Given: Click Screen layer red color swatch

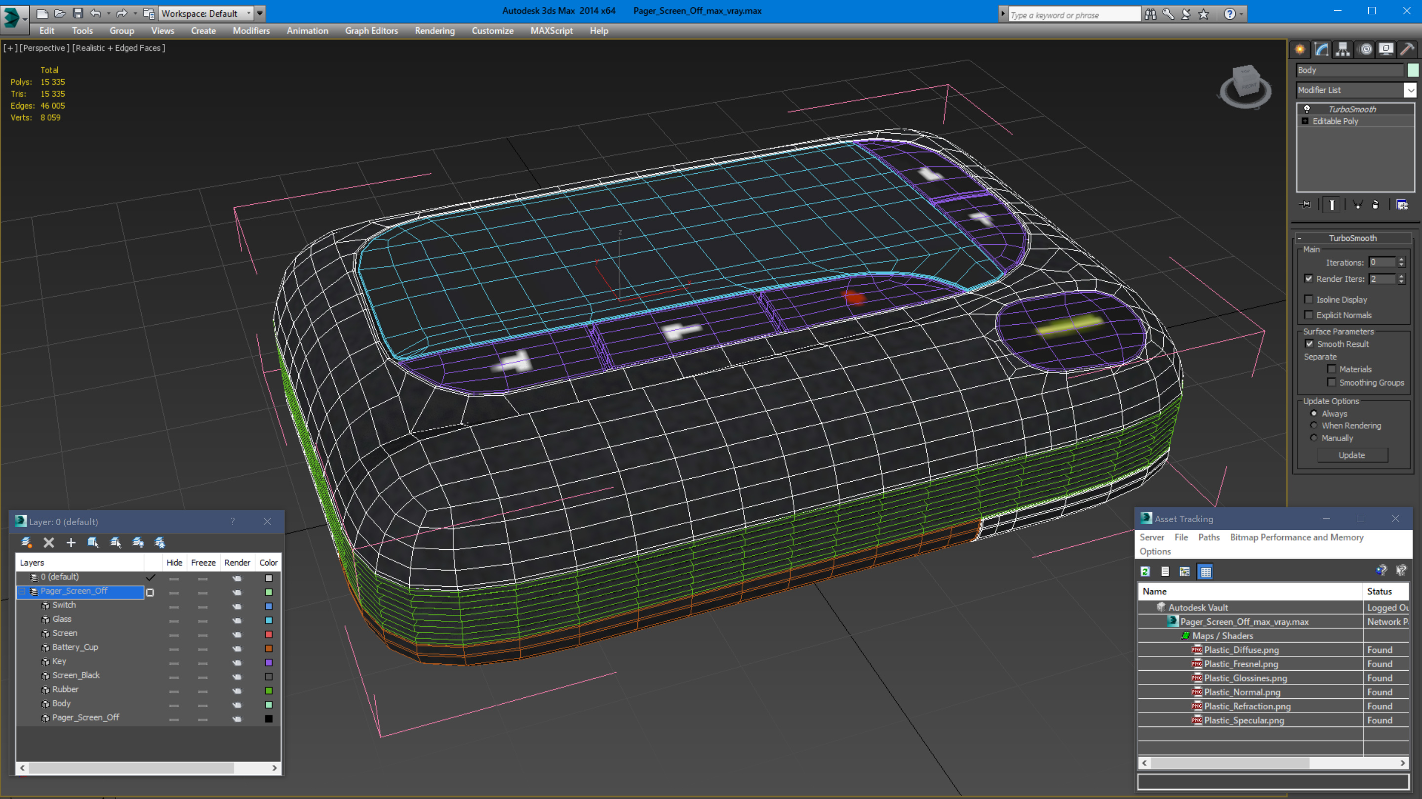Looking at the screenshot, I should click(269, 635).
